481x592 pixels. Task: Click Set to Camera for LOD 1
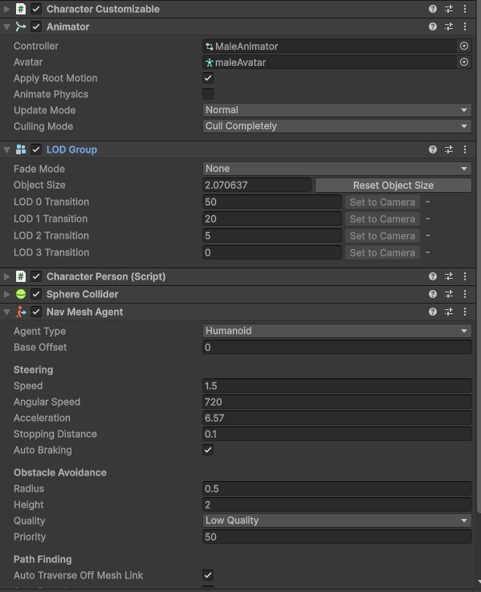tap(382, 219)
